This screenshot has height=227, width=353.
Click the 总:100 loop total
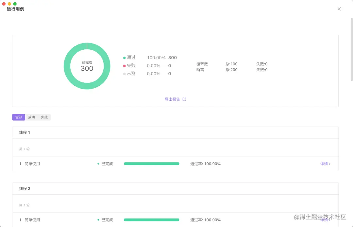(231, 64)
